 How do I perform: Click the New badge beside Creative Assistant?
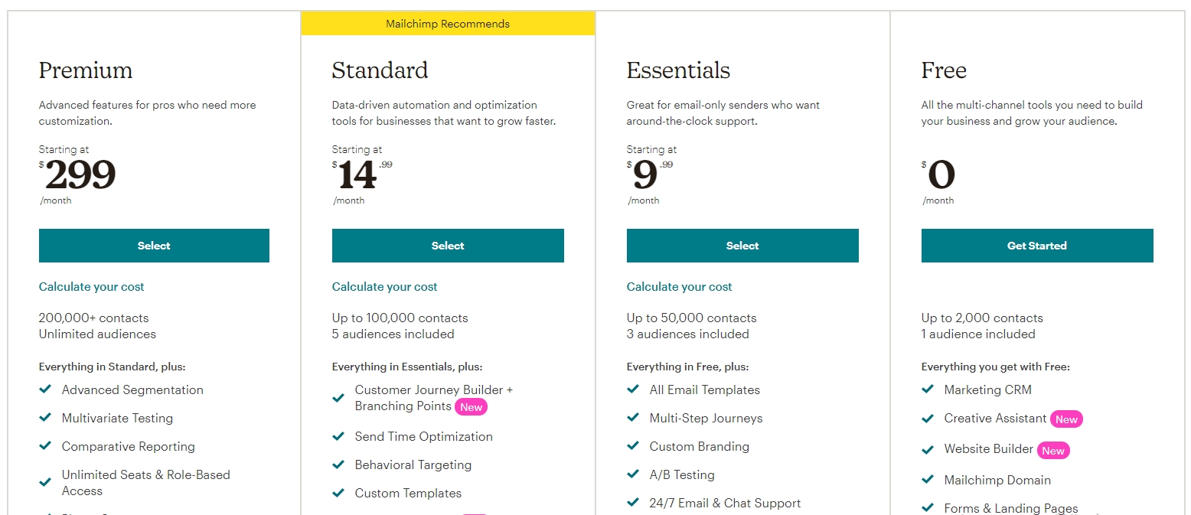click(1066, 419)
